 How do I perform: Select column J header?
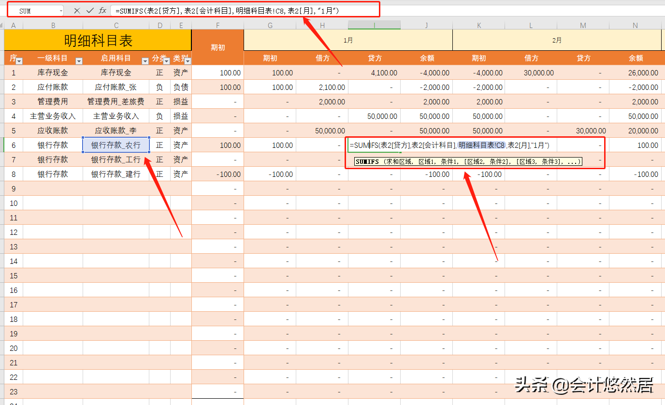pyautogui.click(x=427, y=25)
